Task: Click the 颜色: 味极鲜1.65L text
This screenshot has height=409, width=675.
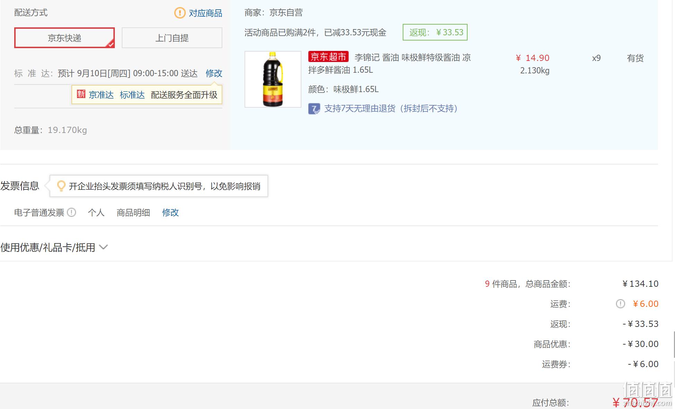Action: click(x=343, y=89)
